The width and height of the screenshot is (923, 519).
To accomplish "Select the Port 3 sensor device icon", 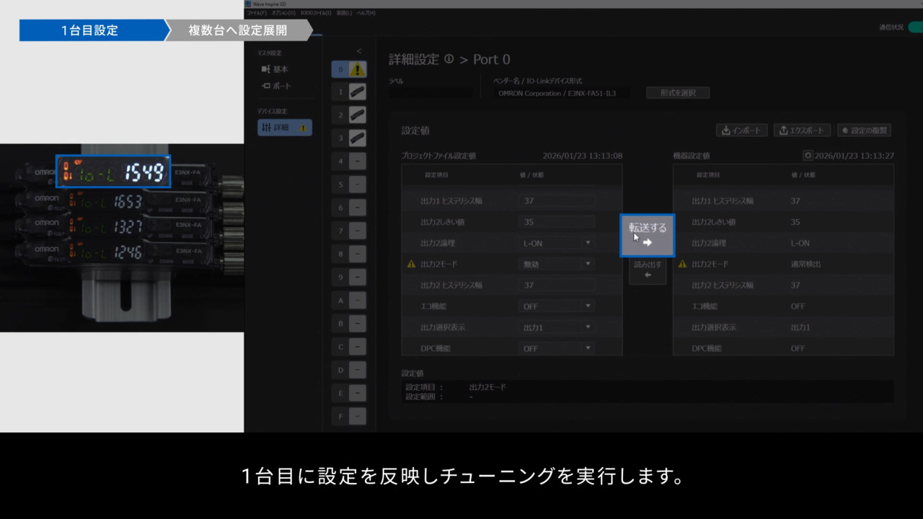I will point(357,138).
